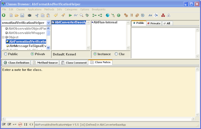Click the Aa font icon in the toolbar
Viewport: 201px width, 129px height.
[150, 15]
